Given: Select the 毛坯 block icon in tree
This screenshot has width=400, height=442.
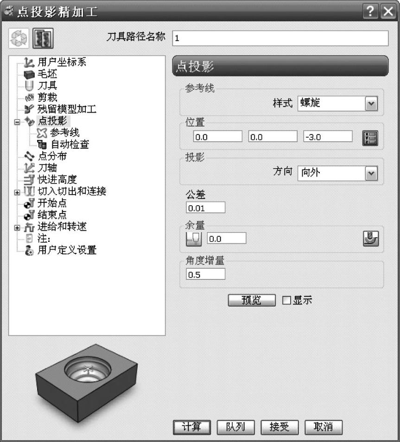Looking at the screenshot, I should tap(29, 75).
